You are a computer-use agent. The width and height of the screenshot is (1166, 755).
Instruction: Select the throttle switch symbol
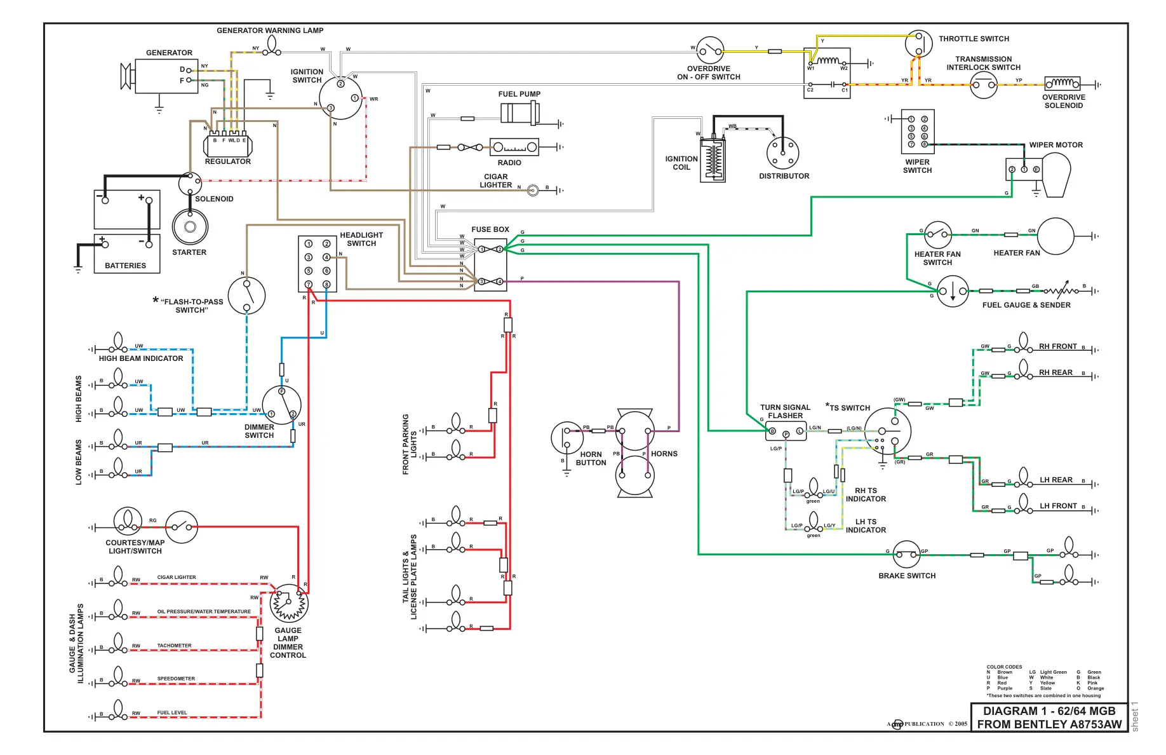pyautogui.click(x=918, y=43)
